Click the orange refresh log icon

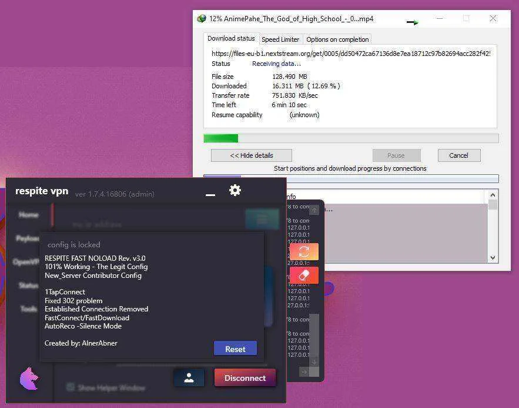tap(304, 251)
